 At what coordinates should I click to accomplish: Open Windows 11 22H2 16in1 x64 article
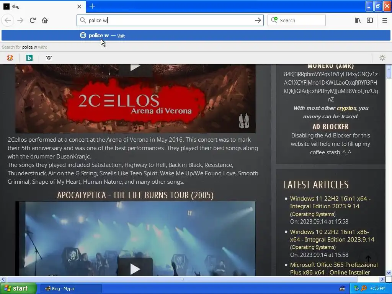pos(330,202)
